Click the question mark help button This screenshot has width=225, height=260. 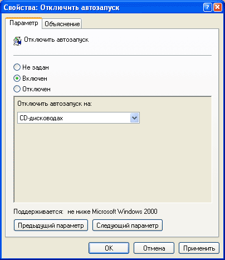click(208, 7)
